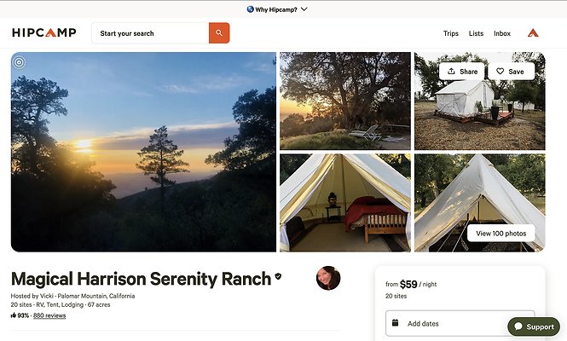Share this listing
Screen dimensions: 567x341
pyautogui.click(x=462, y=72)
